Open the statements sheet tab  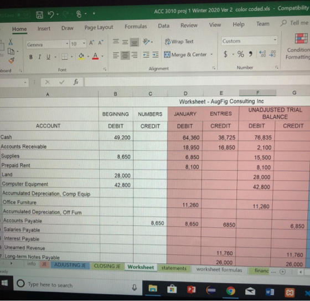tap(174, 268)
